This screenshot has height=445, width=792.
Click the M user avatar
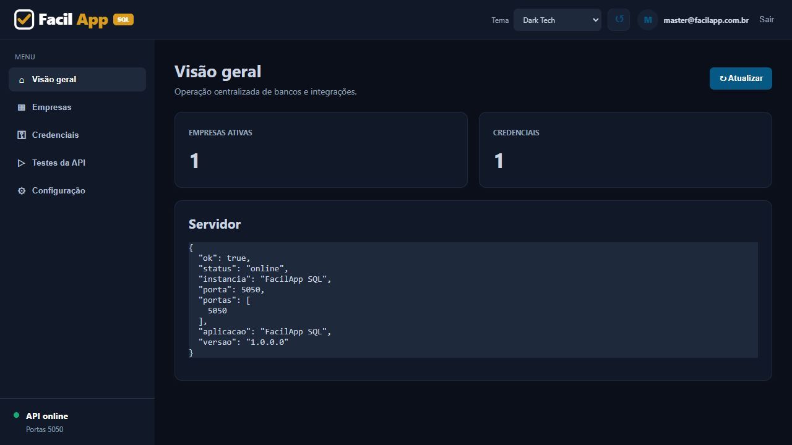(x=648, y=20)
